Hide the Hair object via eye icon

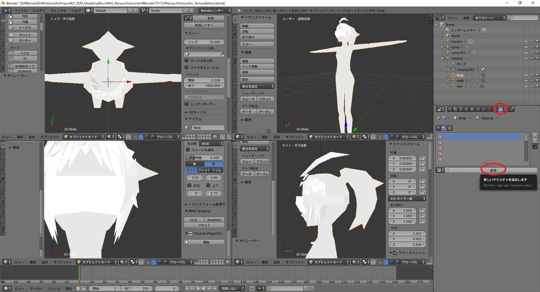[526, 86]
